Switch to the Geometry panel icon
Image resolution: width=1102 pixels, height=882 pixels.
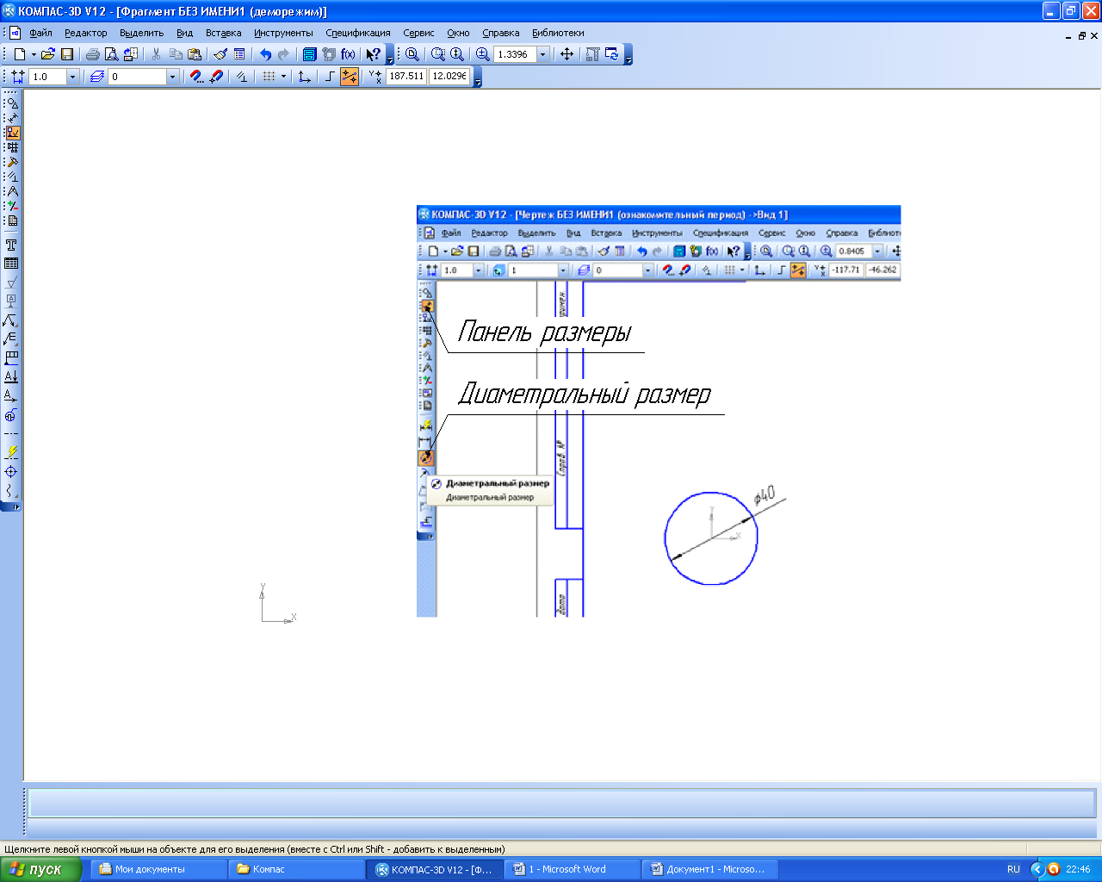click(13, 103)
